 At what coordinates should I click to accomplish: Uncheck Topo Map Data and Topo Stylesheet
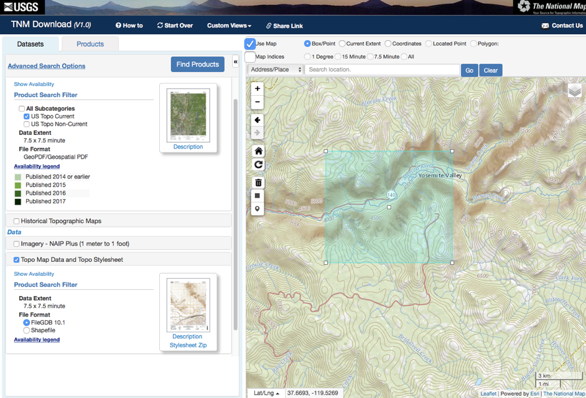16,260
